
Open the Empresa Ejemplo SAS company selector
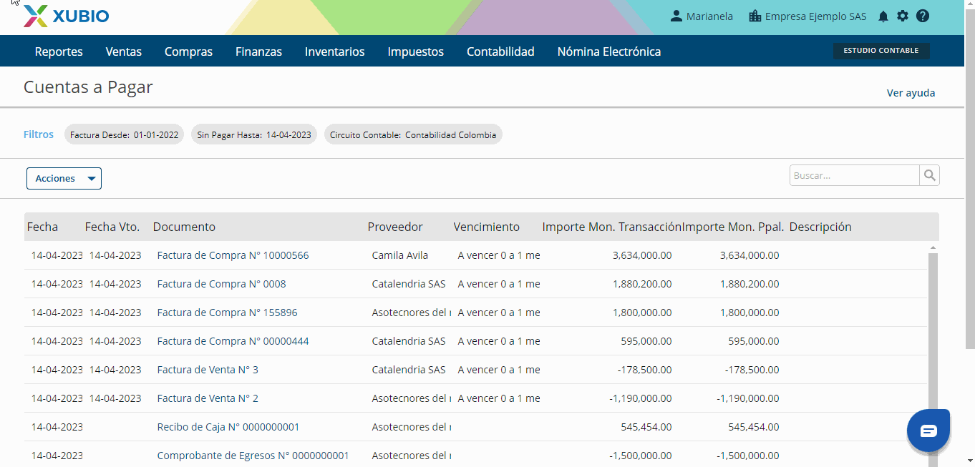(807, 16)
